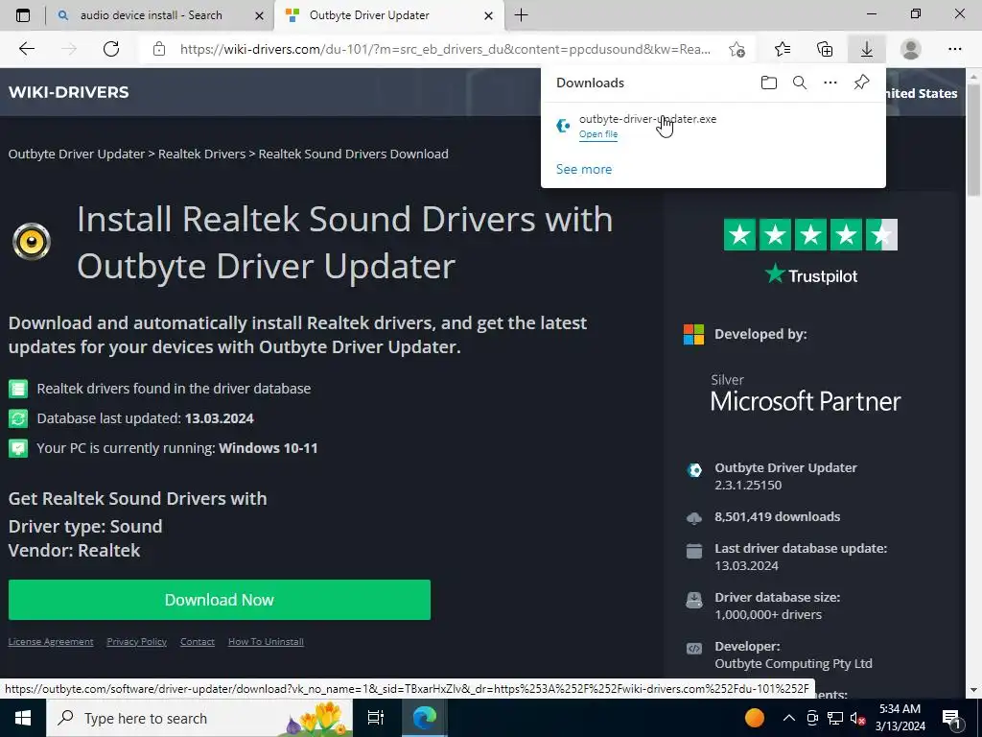
Task: Open the License Agreement link
Action: click(x=51, y=642)
